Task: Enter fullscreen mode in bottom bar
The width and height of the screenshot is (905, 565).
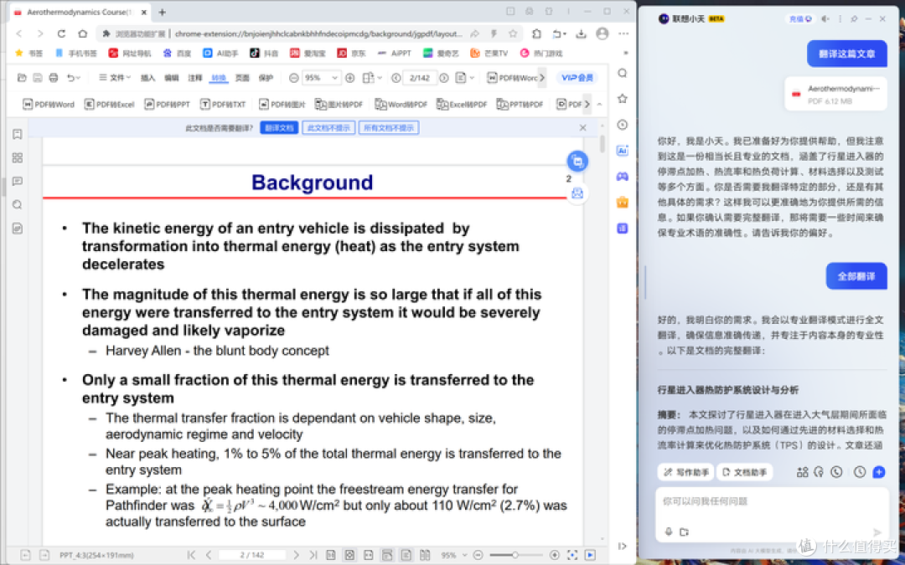Action: pos(572,555)
